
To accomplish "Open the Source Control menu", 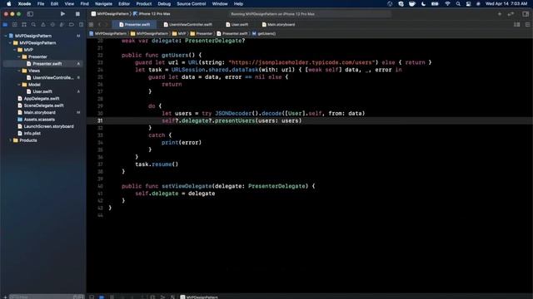I will (x=191, y=3).
